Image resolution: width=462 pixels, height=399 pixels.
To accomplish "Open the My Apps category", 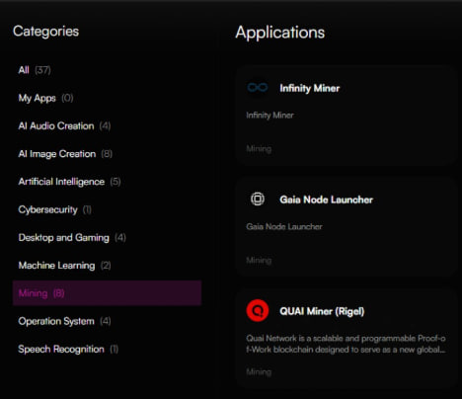I will click(x=107, y=98).
